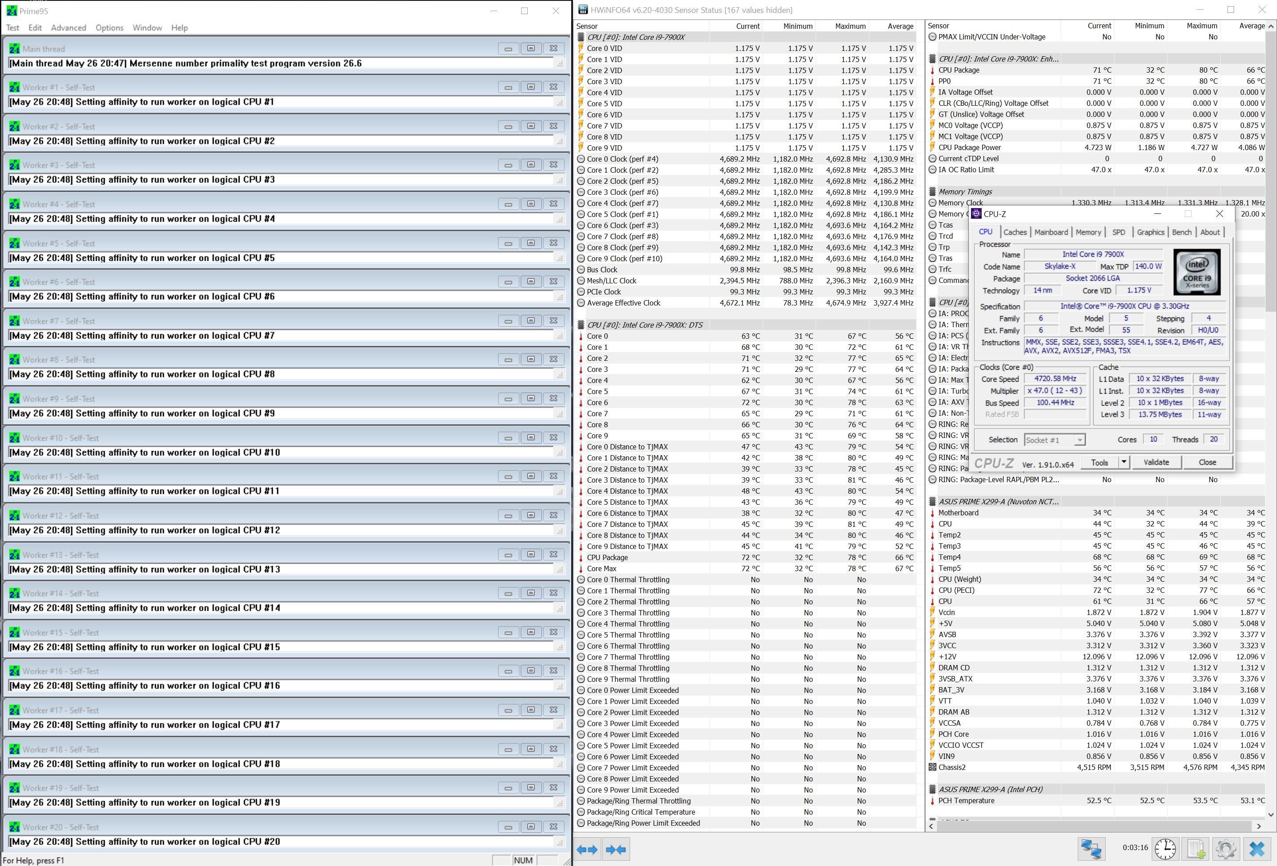The height and width of the screenshot is (866, 1277).
Task: Switch to CPU-Z Bench tab
Action: click(1182, 232)
